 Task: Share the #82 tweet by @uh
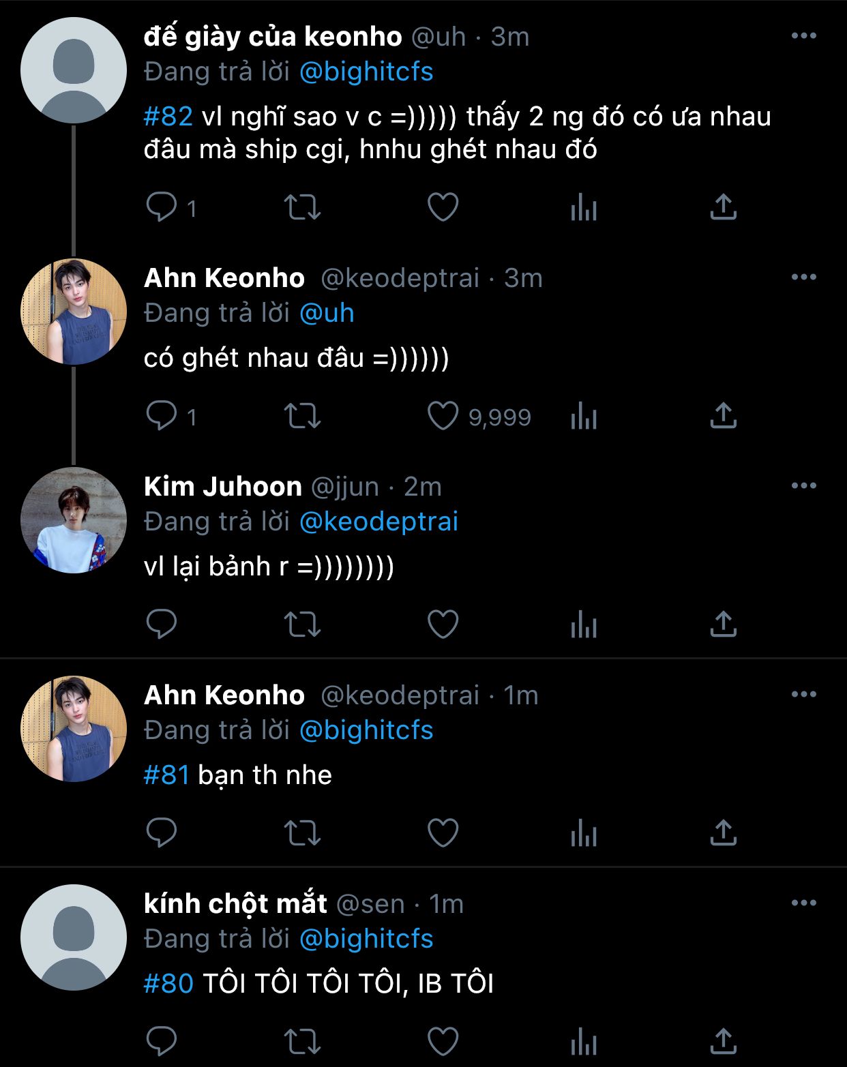pyautogui.click(x=723, y=207)
